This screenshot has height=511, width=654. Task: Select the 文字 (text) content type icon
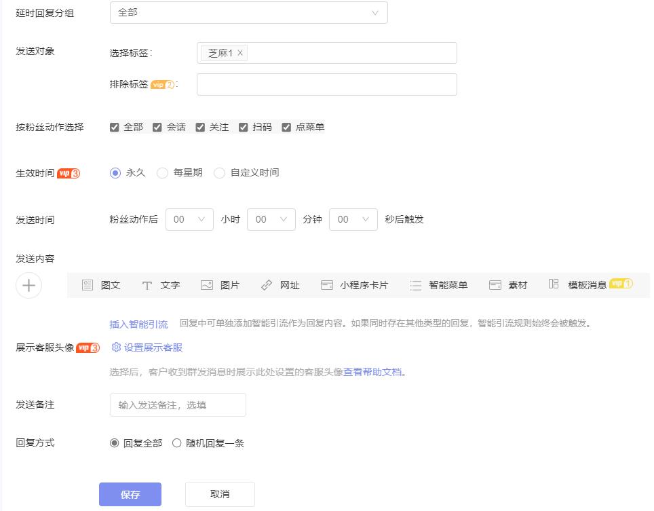tap(160, 285)
